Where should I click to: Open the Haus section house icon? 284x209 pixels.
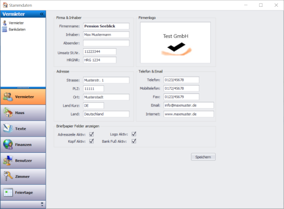8,112
